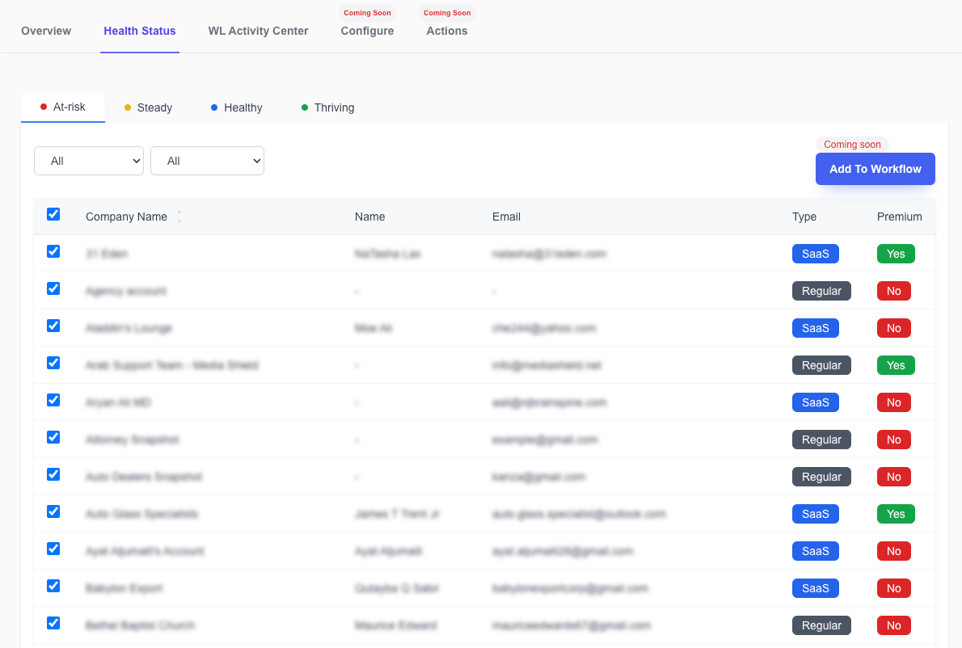
Task: Click the Add To Workflow button
Action: [x=875, y=169]
